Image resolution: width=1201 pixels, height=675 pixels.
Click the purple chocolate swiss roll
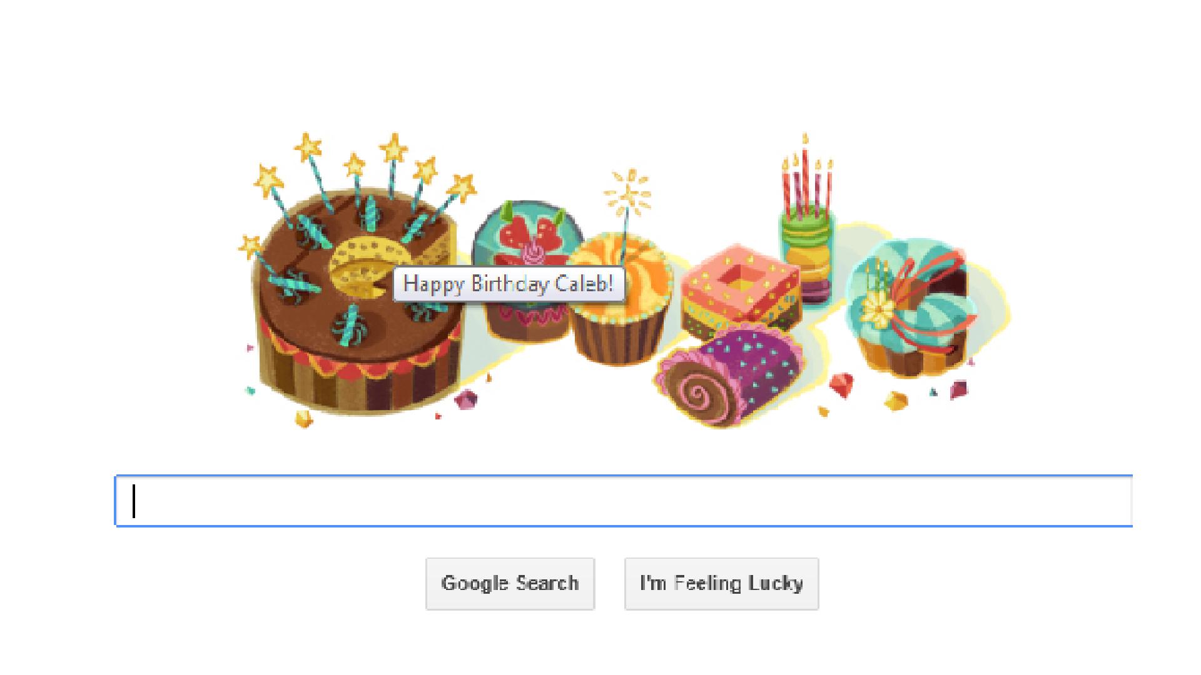tap(729, 375)
